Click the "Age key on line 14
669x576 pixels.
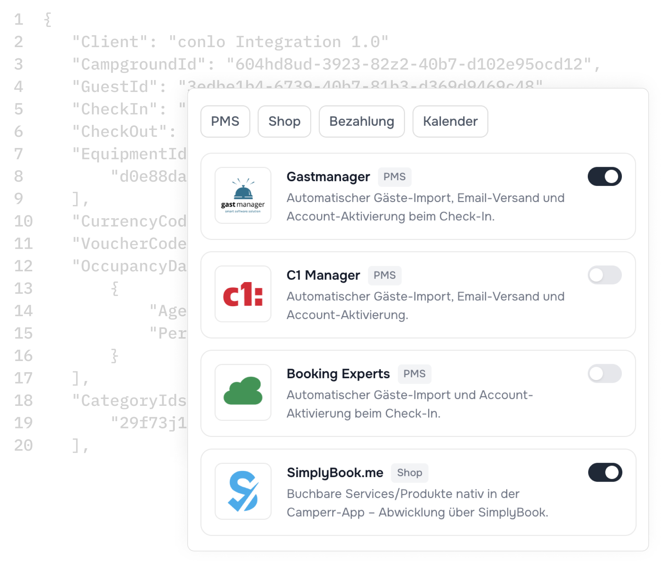[x=168, y=311]
